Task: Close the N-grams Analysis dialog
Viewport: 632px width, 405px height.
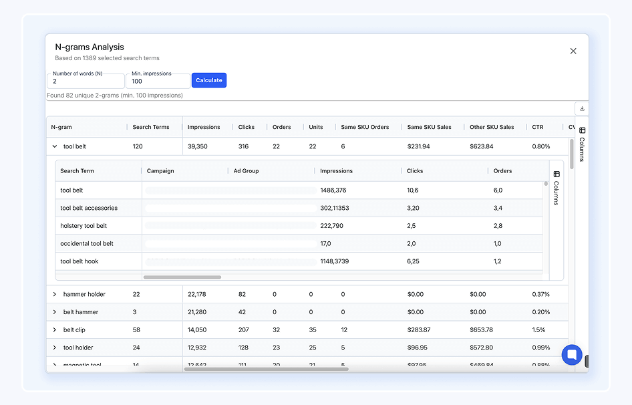Action: tap(573, 51)
